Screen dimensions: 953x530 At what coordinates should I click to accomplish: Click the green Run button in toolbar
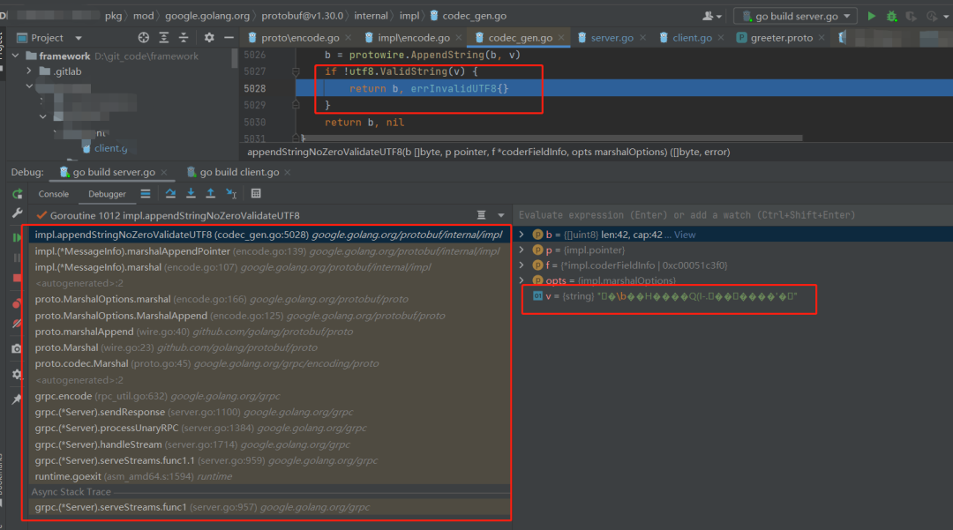872,17
